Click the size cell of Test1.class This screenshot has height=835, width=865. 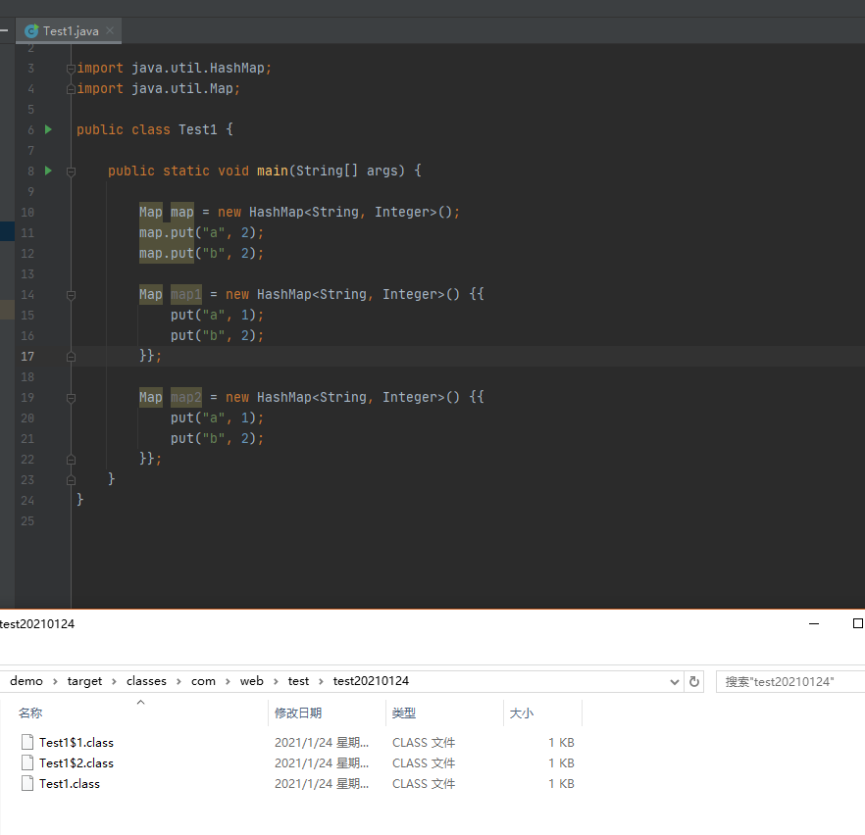click(561, 784)
